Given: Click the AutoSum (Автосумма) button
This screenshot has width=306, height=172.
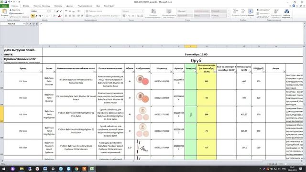Looking at the screenshot, I should pyautogui.click(x=263, y=10).
